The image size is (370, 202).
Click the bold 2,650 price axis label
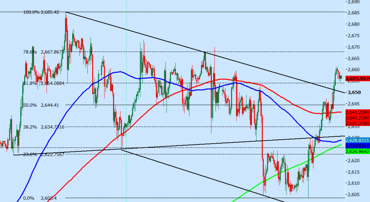click(x=354, y=92)
